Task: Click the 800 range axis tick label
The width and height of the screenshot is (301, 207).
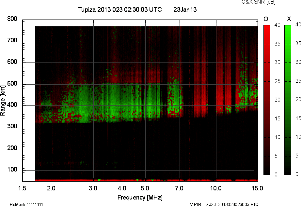Action: (x=12, y=19)
